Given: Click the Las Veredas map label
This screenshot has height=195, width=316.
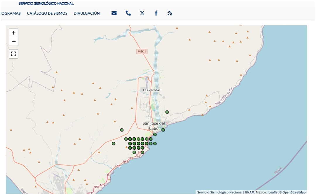Looking at the screenshot, I should click(152, 90).
